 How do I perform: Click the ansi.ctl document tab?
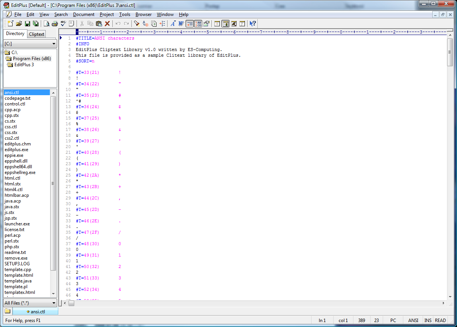point(35,311)
